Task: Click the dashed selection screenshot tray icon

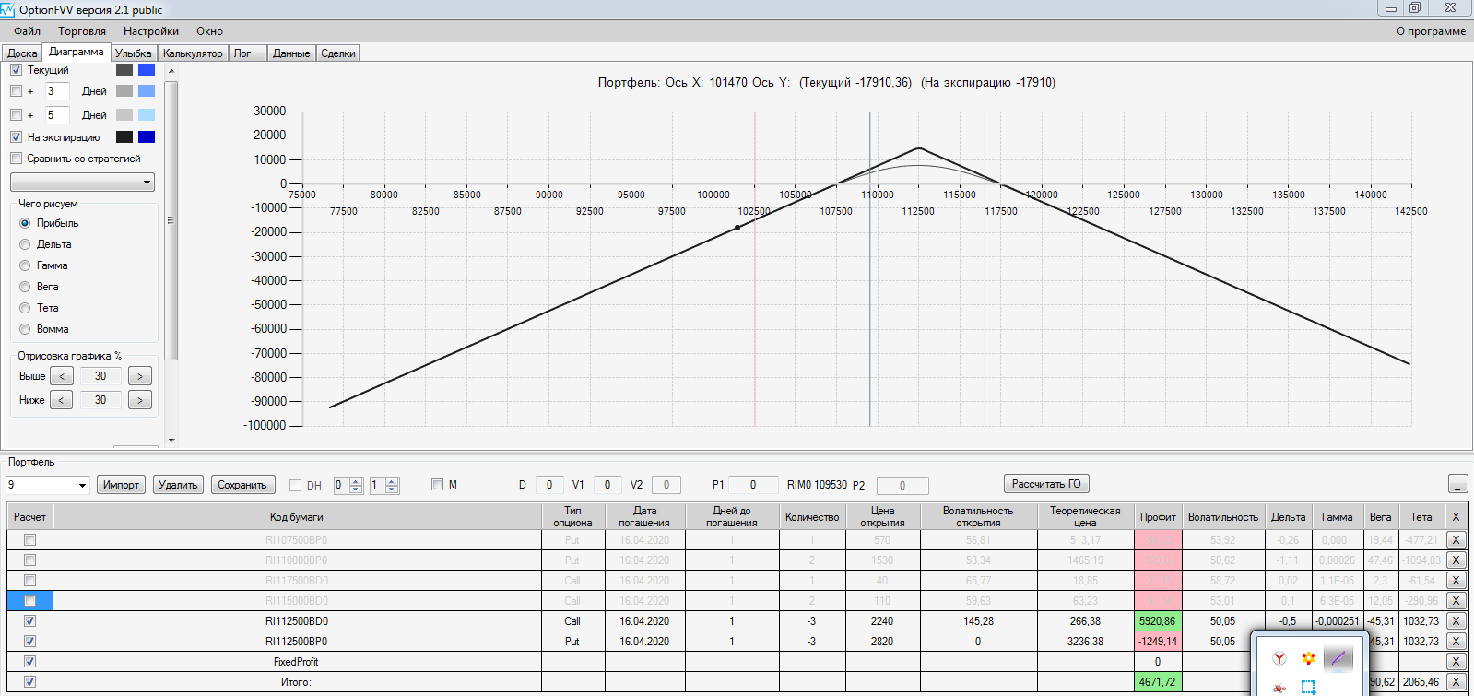Action: (1308, 687)
